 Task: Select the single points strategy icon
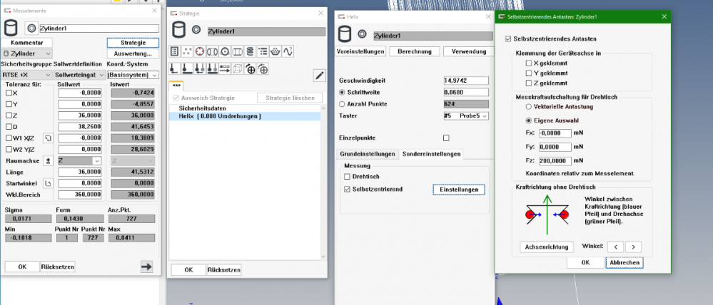pyautogui.click(x=187, y=51)
